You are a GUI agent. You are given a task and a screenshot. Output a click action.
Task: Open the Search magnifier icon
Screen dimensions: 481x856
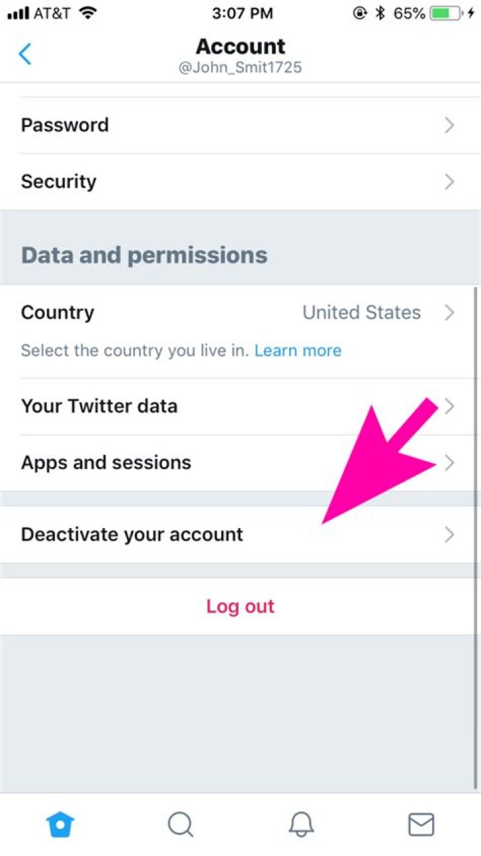point(180,825)
